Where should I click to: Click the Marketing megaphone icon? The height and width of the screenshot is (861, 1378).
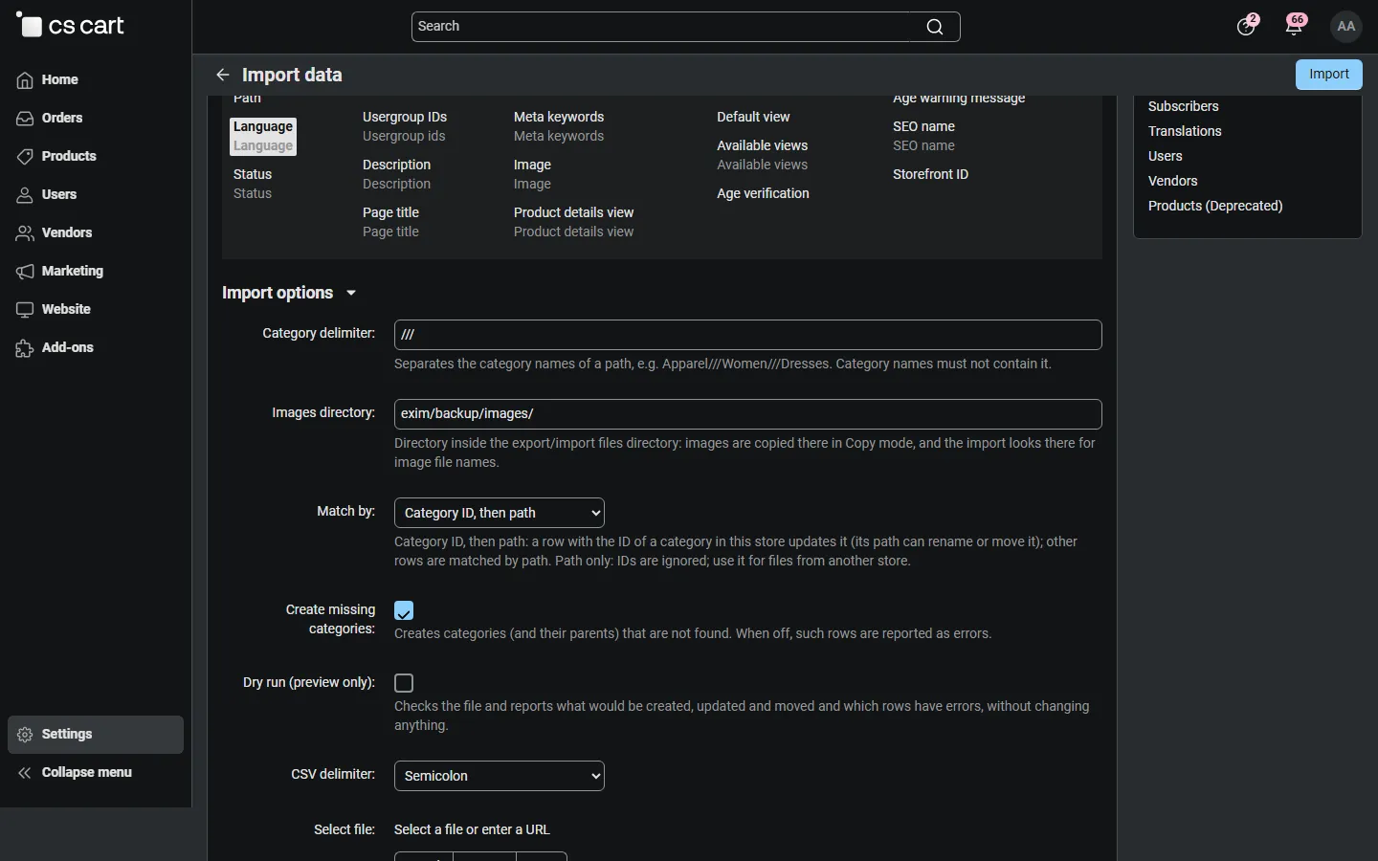click(25, 272)
